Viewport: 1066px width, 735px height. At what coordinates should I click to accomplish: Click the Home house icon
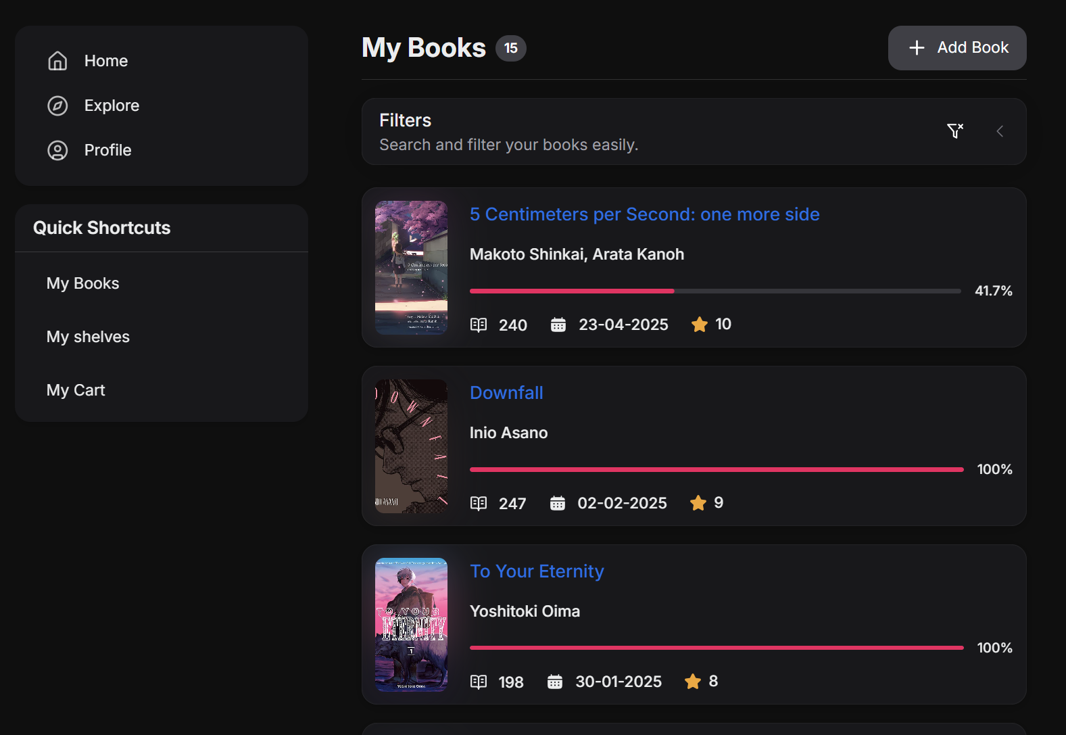point(57,61)
